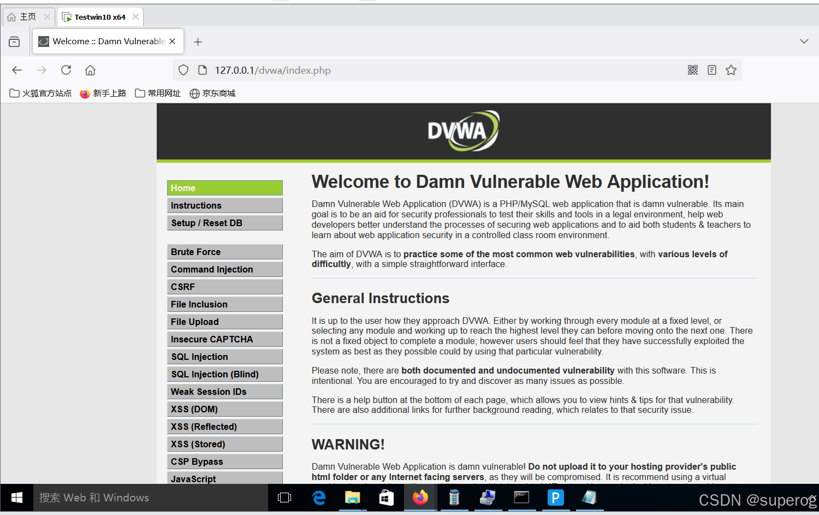Bookmark this page with the star icon

[x=731, y=70]
